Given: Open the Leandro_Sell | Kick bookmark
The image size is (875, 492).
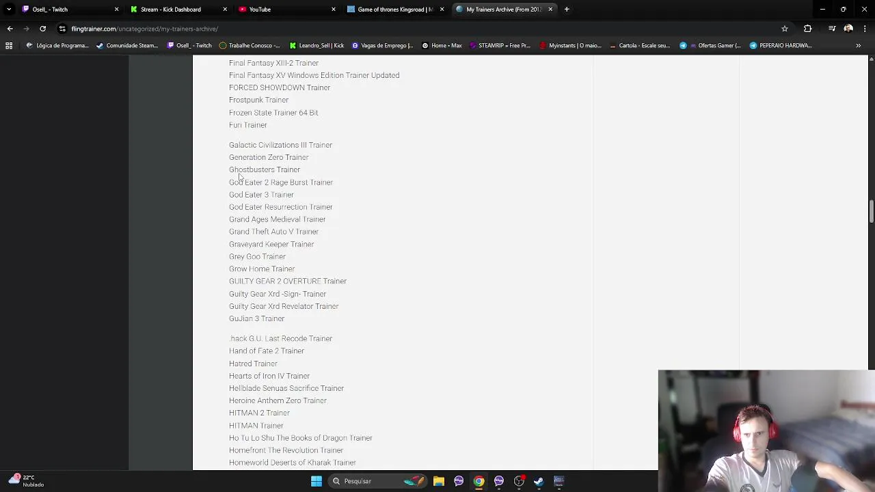Looking at the screenshot, I should pyautogui.click(x=317, y=45).
